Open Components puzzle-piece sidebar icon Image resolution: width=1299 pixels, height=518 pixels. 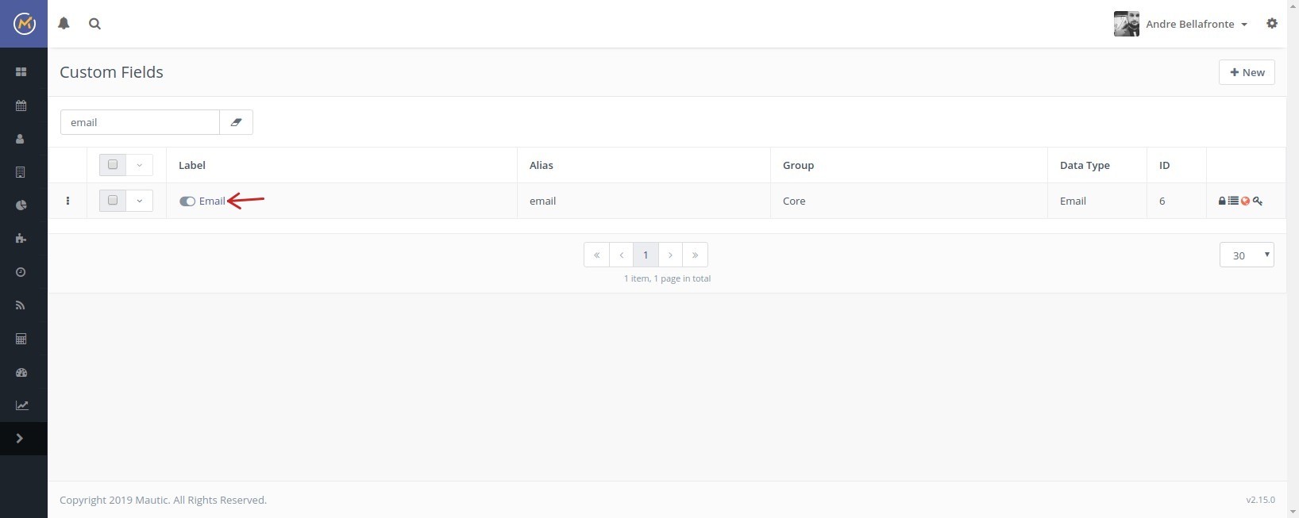click(21, 239)
